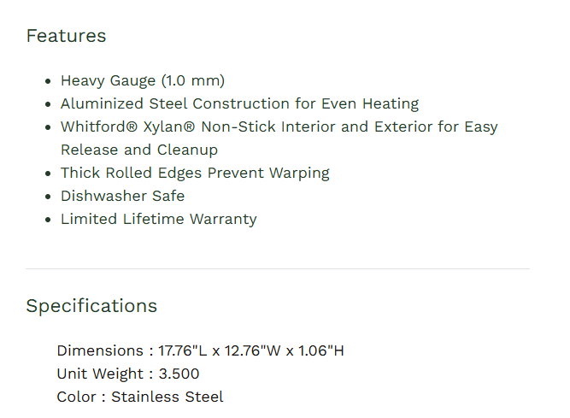Viewport: 570px width, 418px height.
Task: Select the Thick Rolled Edges bullet
Action: (x=194, y=174)
